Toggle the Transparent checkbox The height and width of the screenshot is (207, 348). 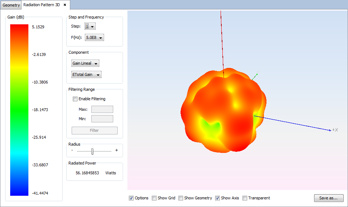coord(245,198)
